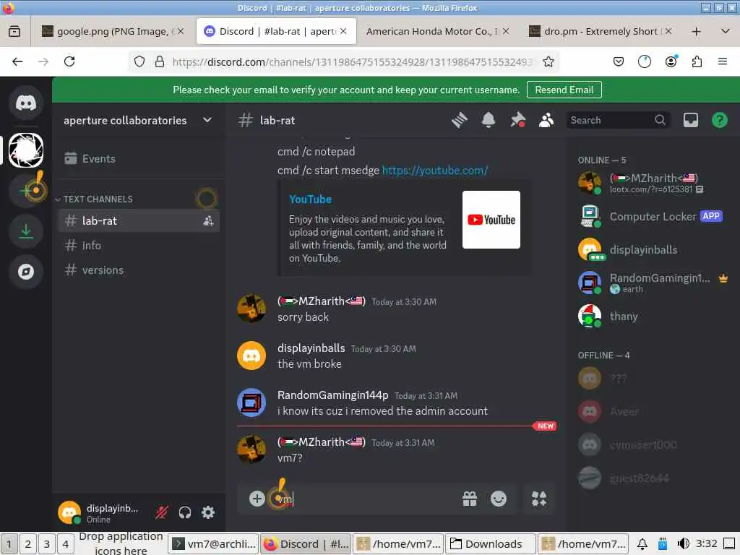This screenshot has height=555, width=740.
Task: Open the emoji picker smiley
Action: (499, 499)
